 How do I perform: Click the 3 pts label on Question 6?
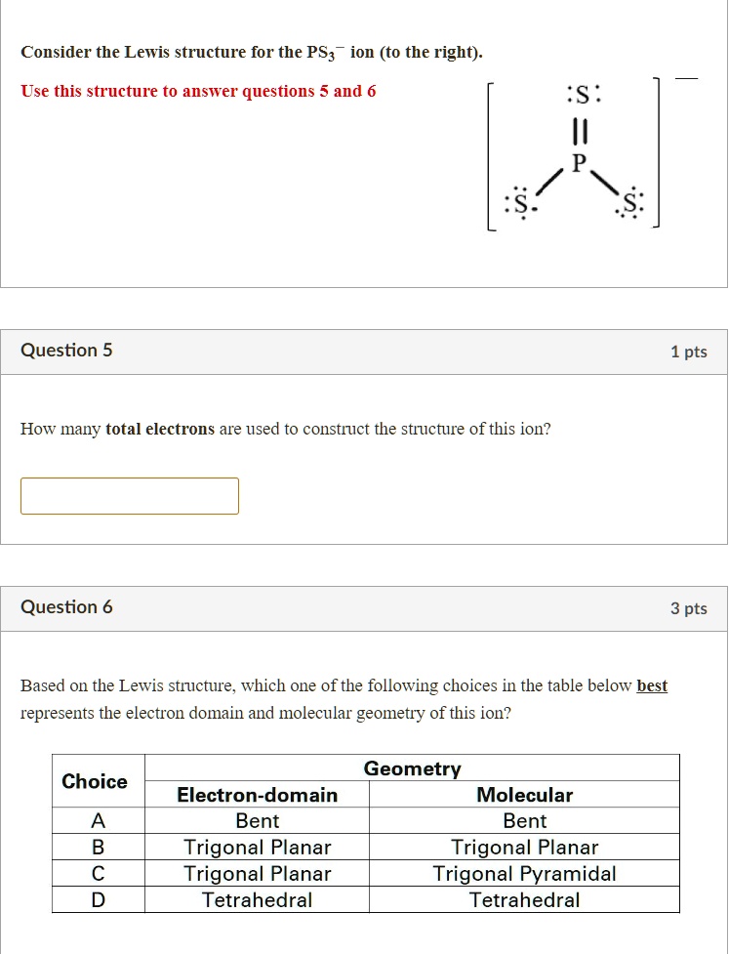689,607
